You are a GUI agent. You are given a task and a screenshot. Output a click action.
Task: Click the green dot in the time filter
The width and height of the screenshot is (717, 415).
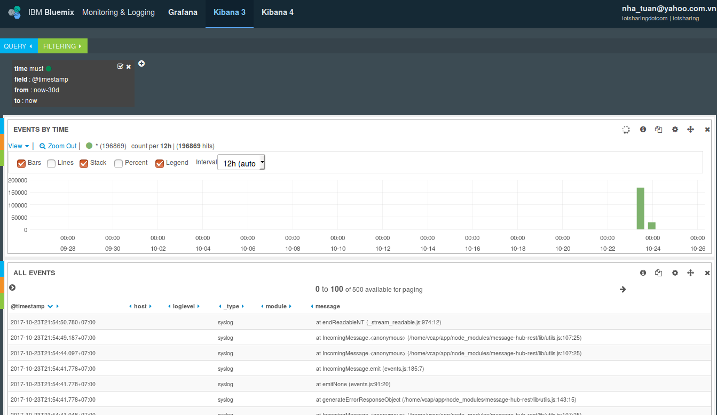pos(49,68)
